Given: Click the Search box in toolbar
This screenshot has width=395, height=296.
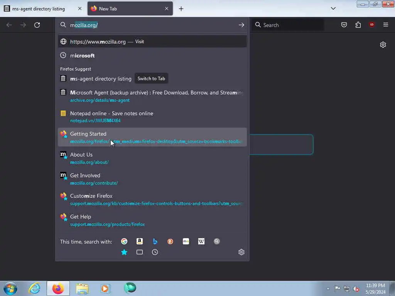Looking at the screenshot, I should [x=288, y=25].
